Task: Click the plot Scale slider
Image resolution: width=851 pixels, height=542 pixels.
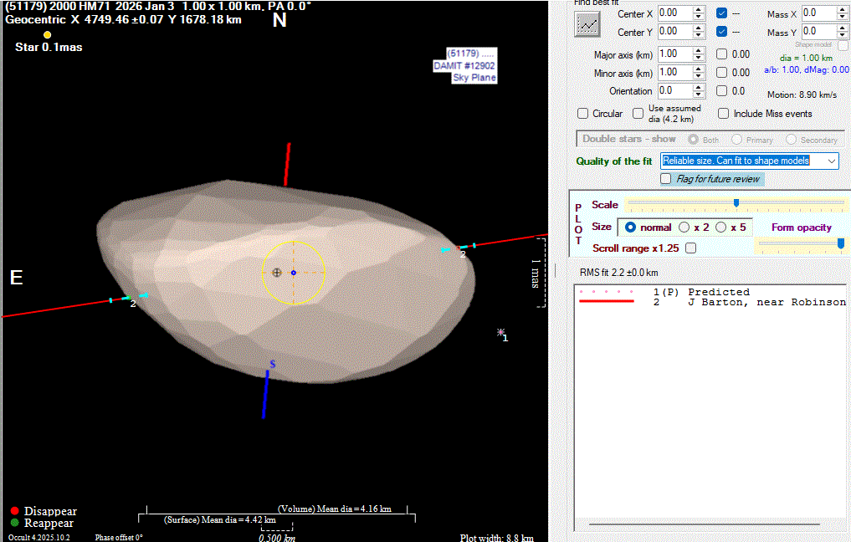Action: click(736, 203)
